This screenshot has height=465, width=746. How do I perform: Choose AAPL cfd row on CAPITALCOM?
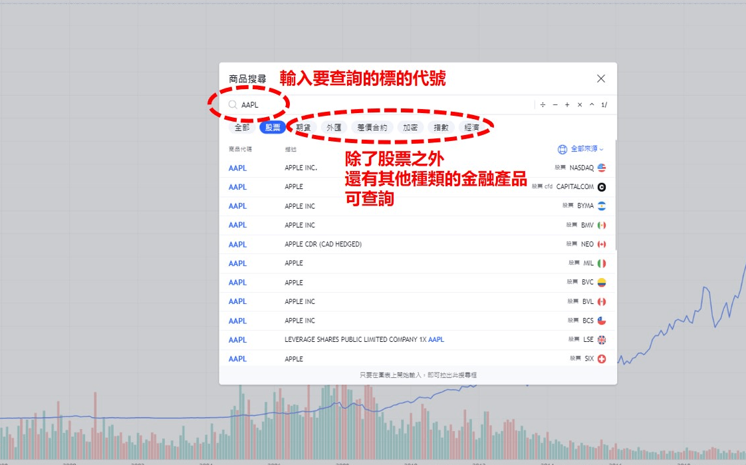coord(418,187)
